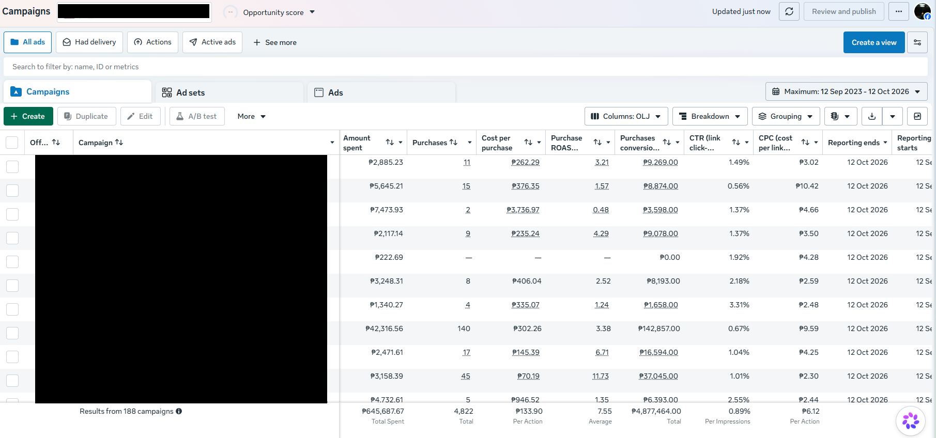The width and height of the screenshot is (936, 438).
Task: Select the Campaigns tab
Action: point(78,91)
